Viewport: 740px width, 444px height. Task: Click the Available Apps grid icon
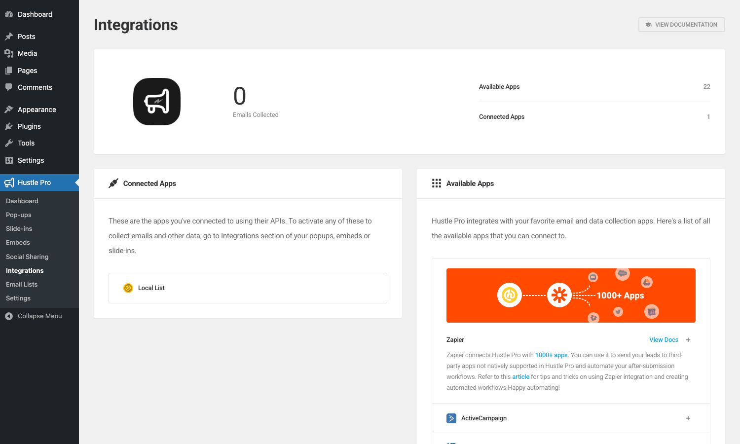(437, 184)
